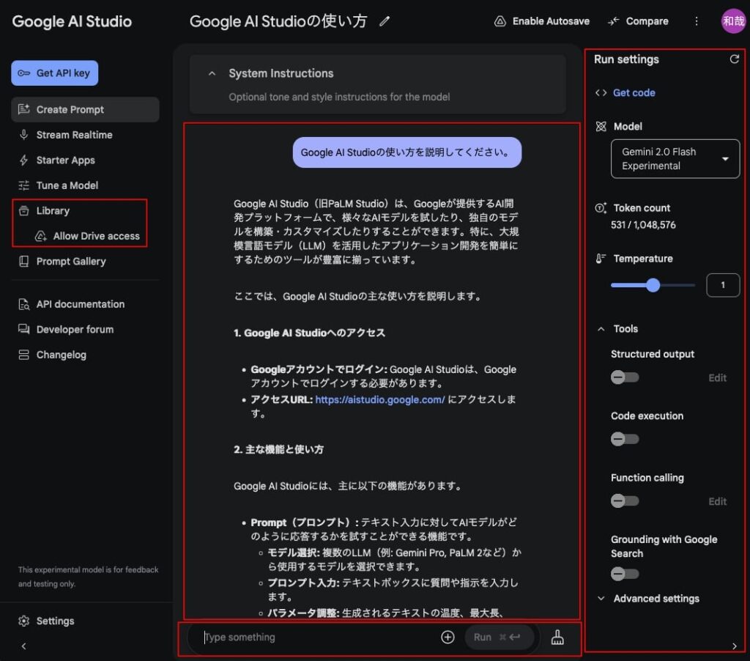Viewport: 750px width, 661px height.
Task: Click the user account avatar
Action: pyautogui.click(x=732, y=21)
